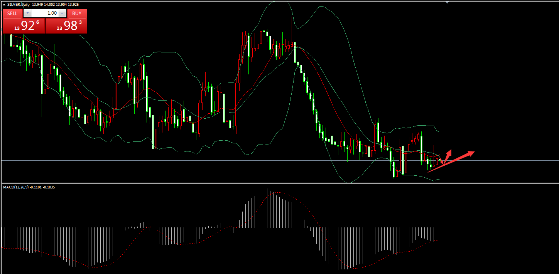Image resolution: width=559 pixels, height=274 pixels.
Task: Click the 13.92 sell price tile
Action: point(24,26)
